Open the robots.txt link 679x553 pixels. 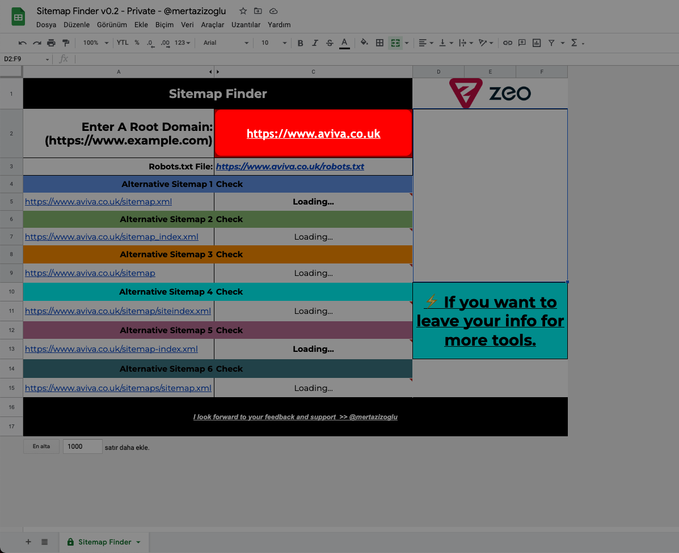290,167
